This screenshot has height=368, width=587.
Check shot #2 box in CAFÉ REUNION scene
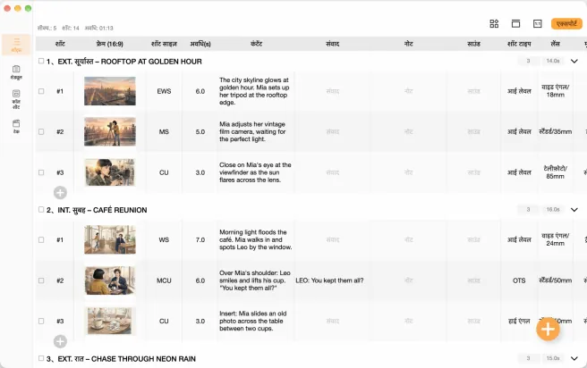click(41, 280)
